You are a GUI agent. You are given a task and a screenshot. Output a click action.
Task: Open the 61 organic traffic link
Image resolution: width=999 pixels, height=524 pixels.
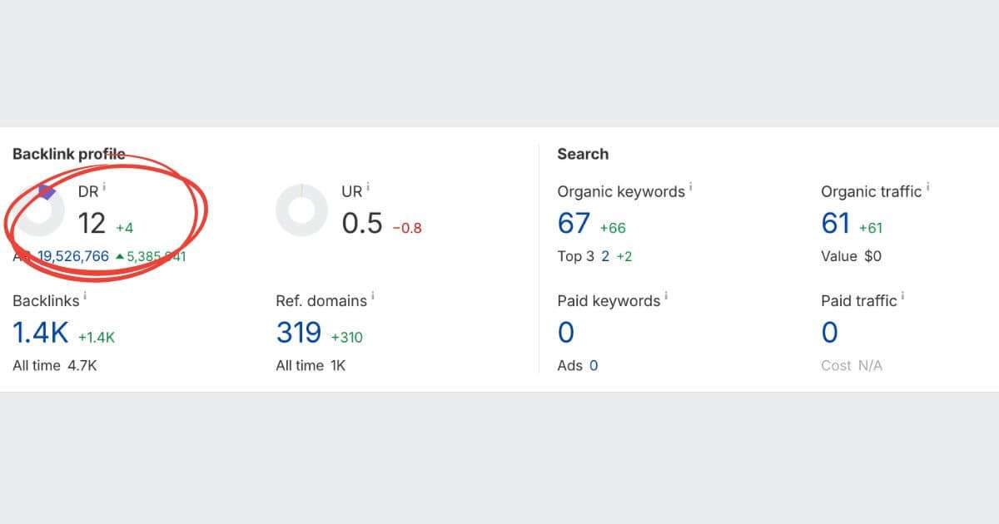[x=836, y=223]
